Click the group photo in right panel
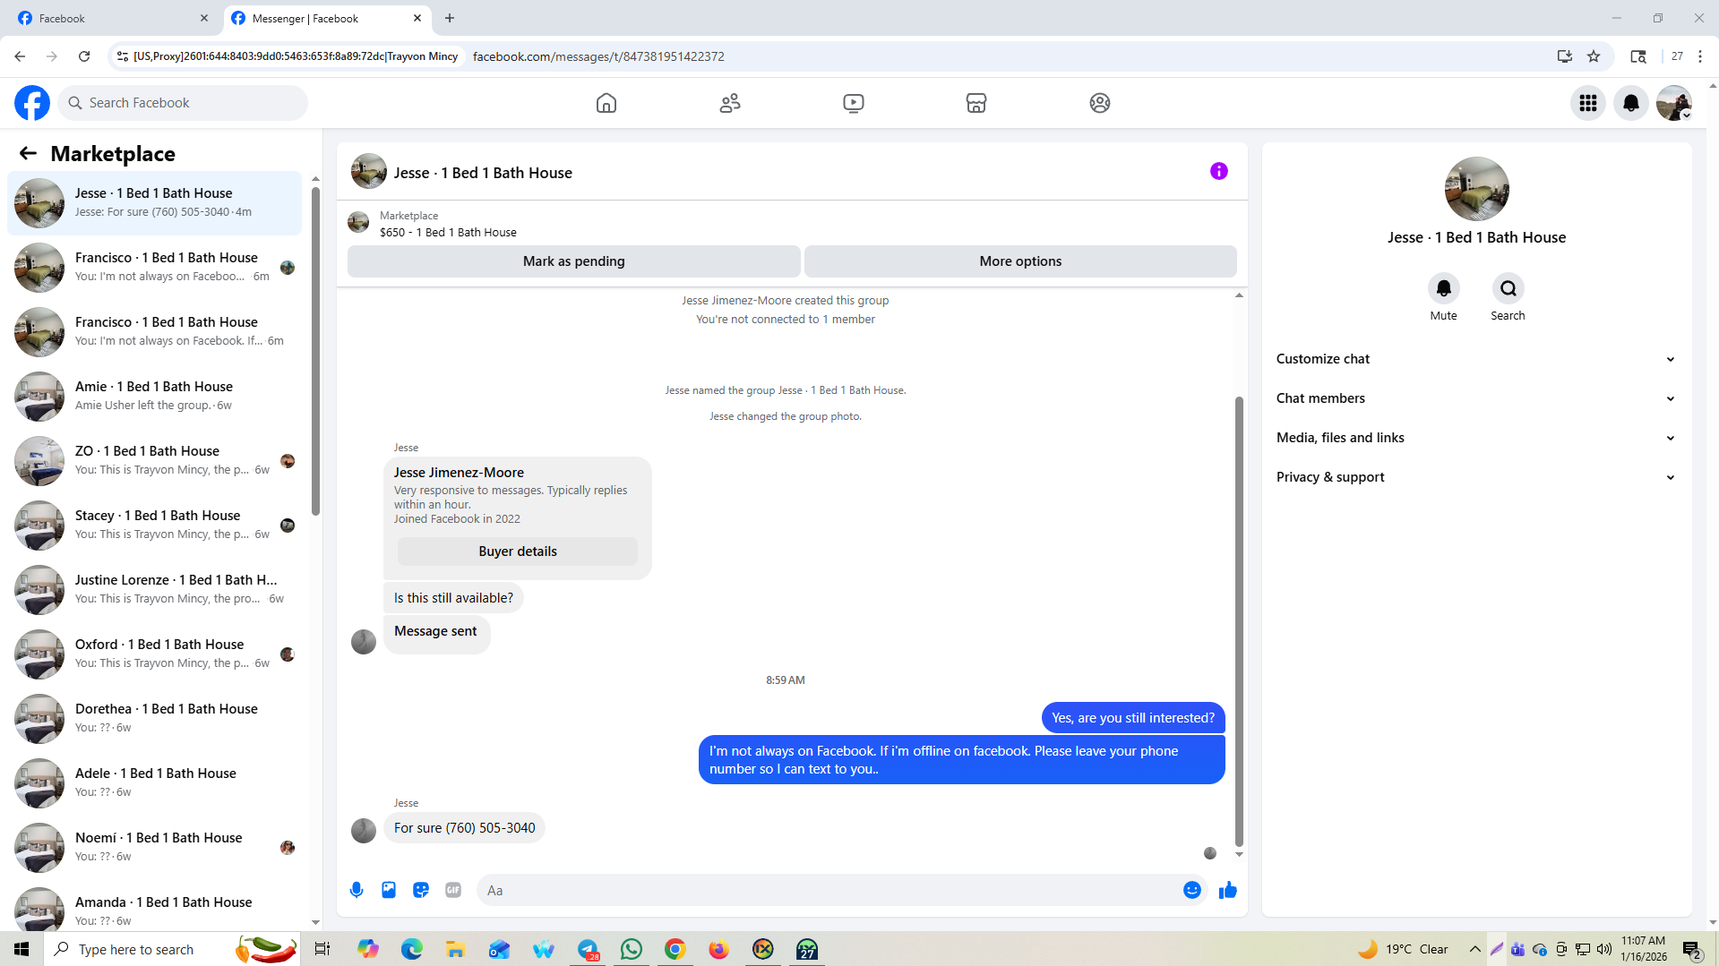The image size is (1719, 966). [1476, 189]
